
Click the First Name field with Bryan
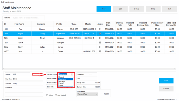[24, 79]
